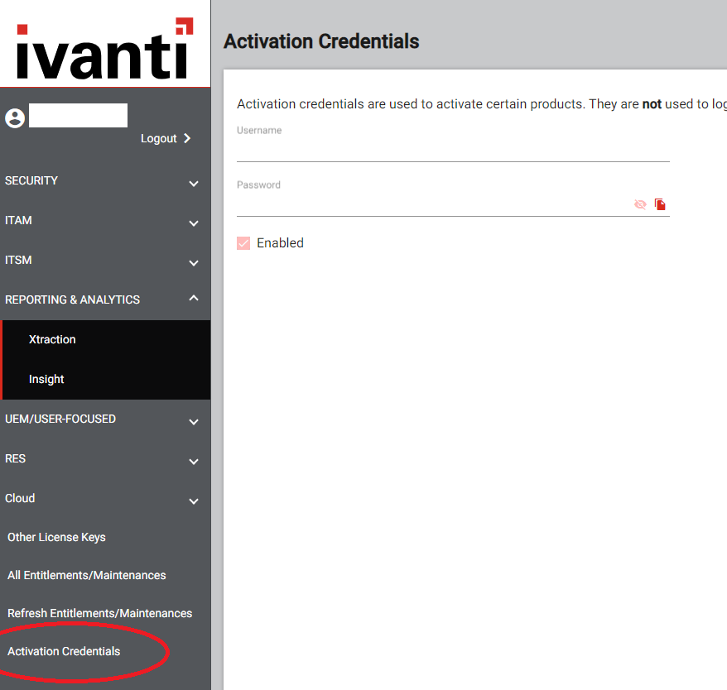Open All Entitlements/Maintenances page
The height and width of the screenshot is (690, 727).
tap(86, 575)
